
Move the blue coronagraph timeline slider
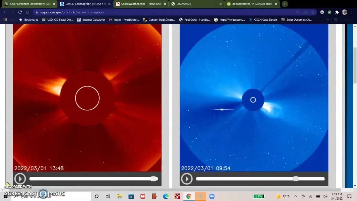point(296,179)
